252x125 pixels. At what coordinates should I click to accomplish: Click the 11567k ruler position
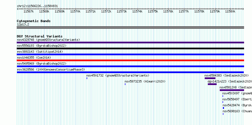(29, 11)
